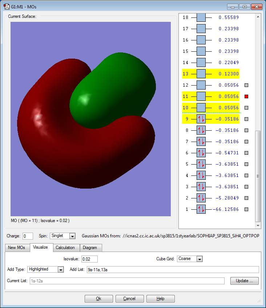Screen dimensions: 266x308
Task: Minimize the G1:M1 - MOs window
Action: (x=233, y=7)
